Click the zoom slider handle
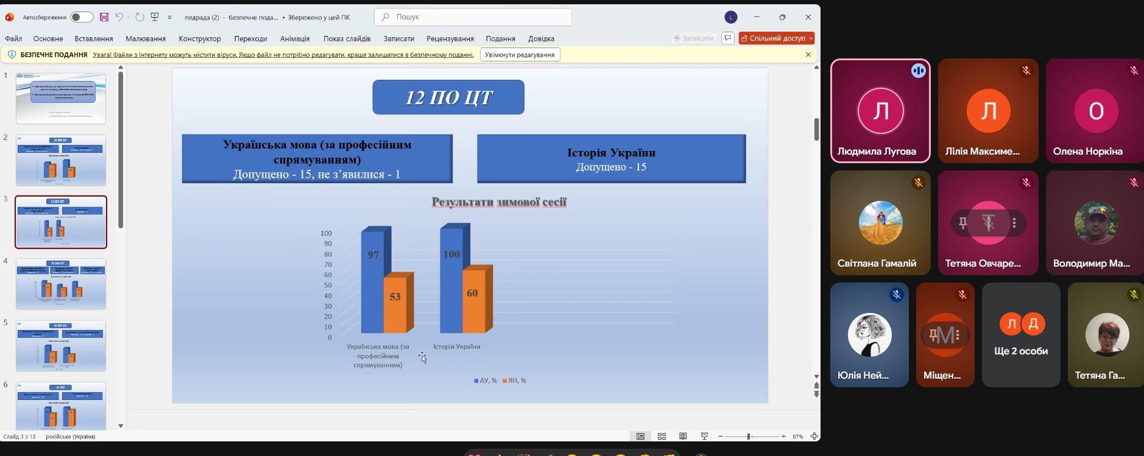This screenshot has height=456, width=1144. tap(749, 437)
